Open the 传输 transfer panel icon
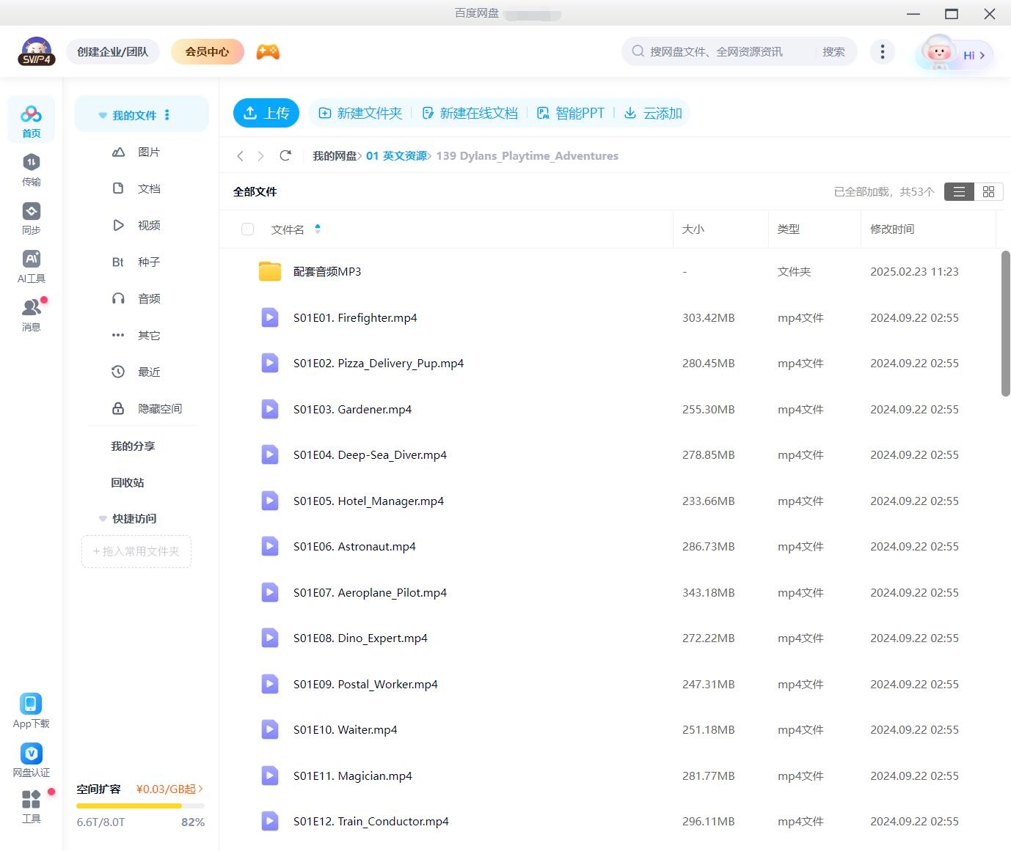The image size is (1011, 851). (31, 169)
